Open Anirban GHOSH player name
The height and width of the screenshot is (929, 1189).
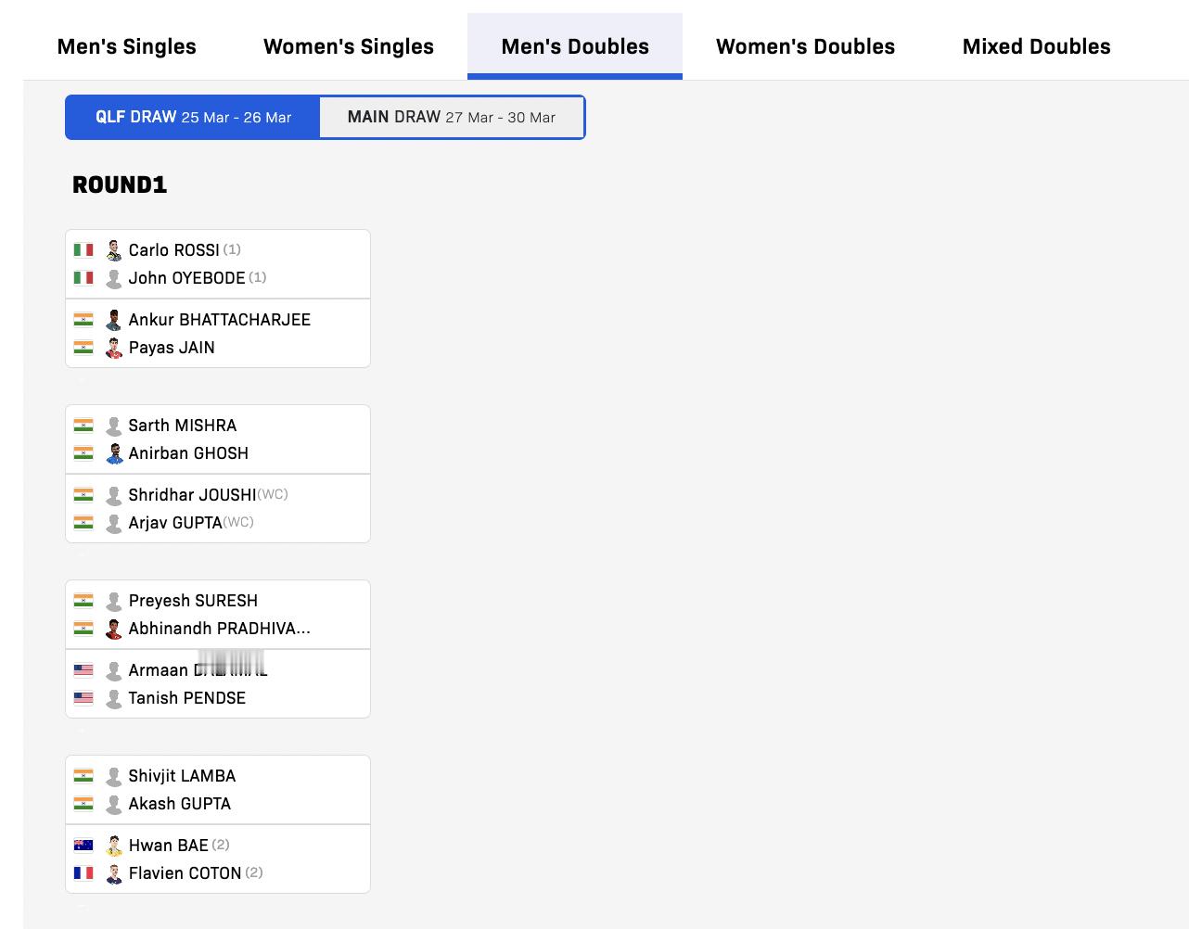188,453
